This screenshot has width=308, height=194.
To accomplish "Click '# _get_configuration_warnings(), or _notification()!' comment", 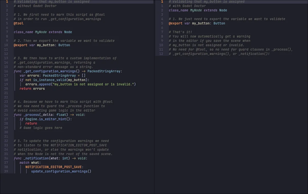I will [x=219, y=54].
